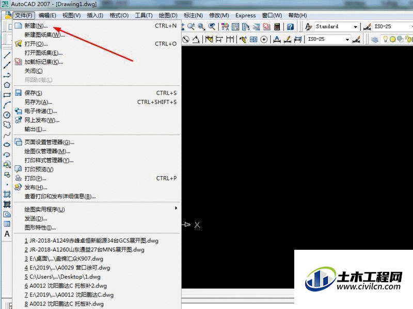Select the Ellipse Arc tool

click(7, 155)
